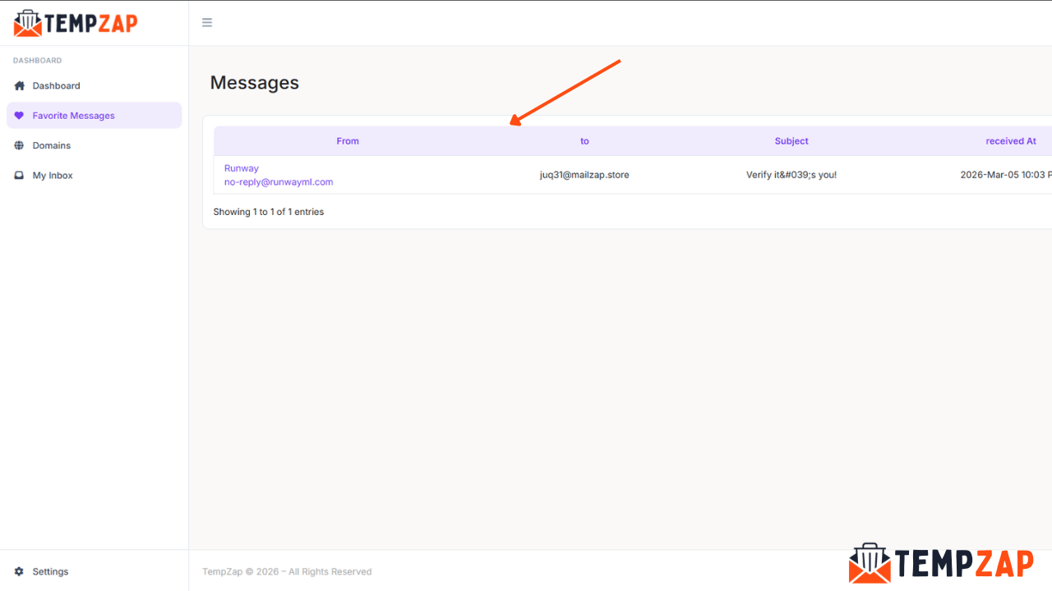Toggle the sidebar with the hamburger icon
Image resolution: width=1052 pixels, height=591 pixels.
(206, 22)
